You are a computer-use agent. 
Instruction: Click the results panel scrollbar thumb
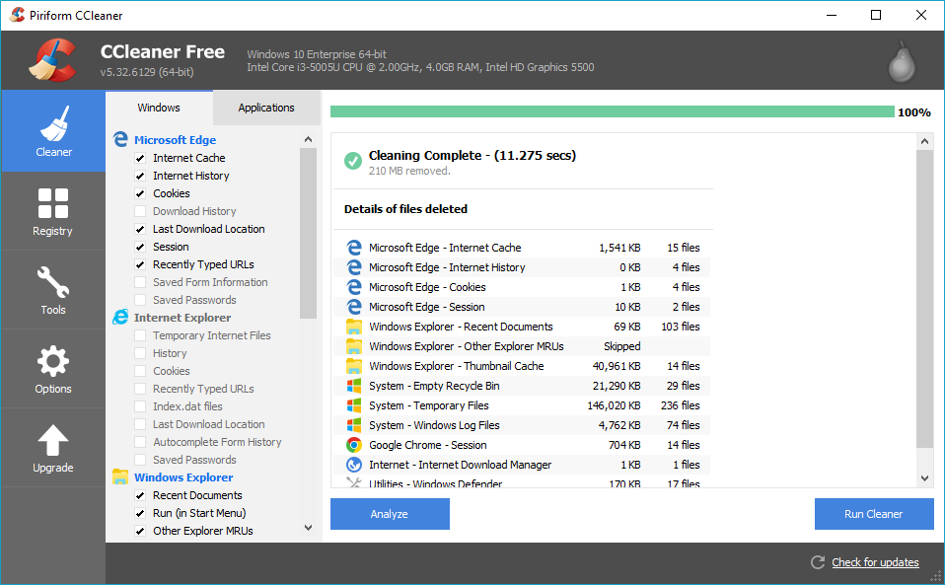pyautogui.click(x=924, y=299)
